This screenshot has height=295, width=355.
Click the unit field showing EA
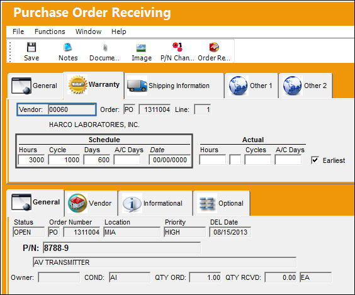pyautogui.click(x=315, y=277)
